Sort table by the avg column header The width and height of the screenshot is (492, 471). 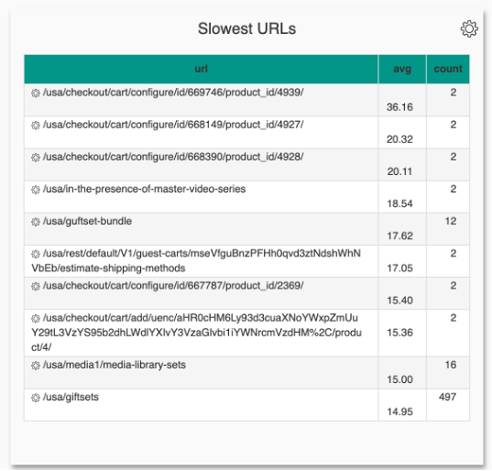tap(402, 69)
